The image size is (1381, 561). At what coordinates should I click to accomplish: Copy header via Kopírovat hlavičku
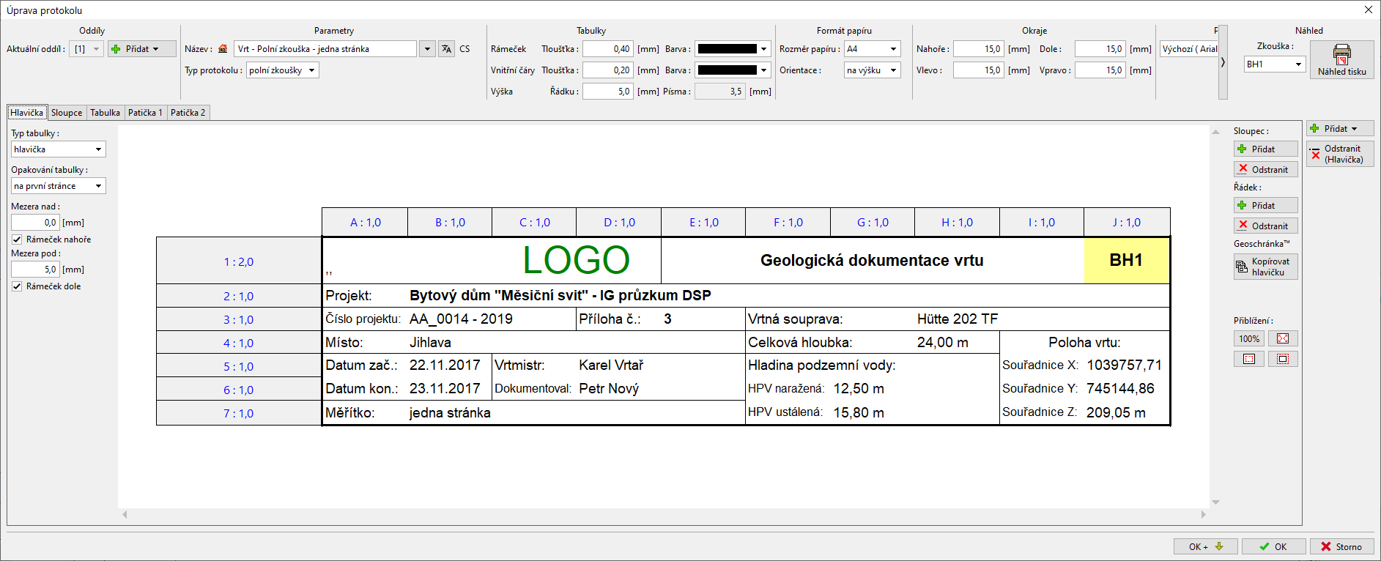click(x=1265, y=267)
